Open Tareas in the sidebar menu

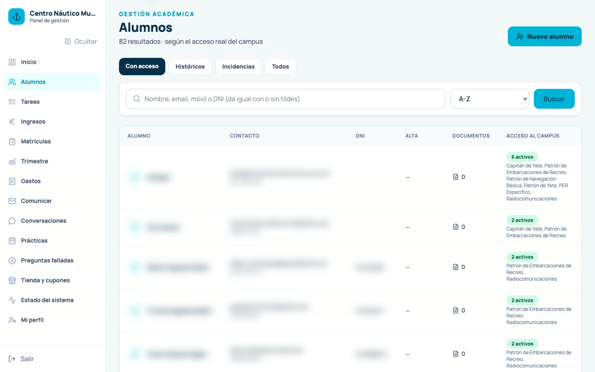click(x=53, y=102)
